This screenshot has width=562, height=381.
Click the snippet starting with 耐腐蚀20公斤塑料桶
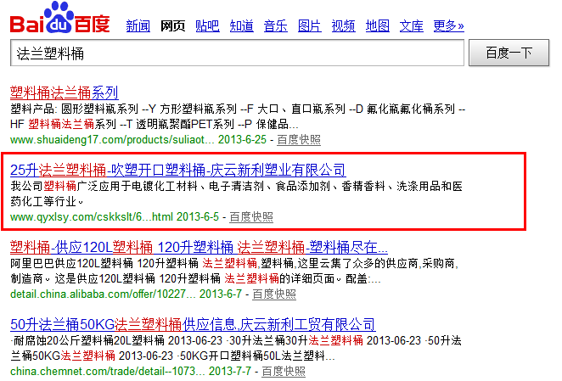[x=235, y=348]
